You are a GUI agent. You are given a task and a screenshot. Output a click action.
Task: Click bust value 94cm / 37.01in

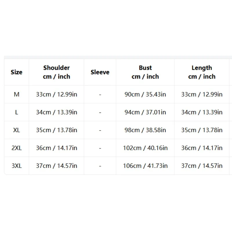145,112
